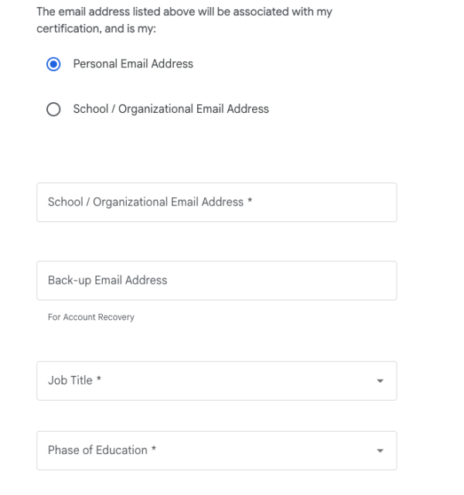464x495 pixels.
Task: Click into the Back-up Email Address field
Action: pos(217,281)
